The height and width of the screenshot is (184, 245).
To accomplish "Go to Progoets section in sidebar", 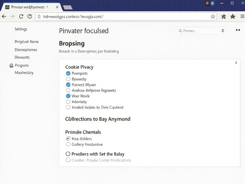I will click(22, 65).
